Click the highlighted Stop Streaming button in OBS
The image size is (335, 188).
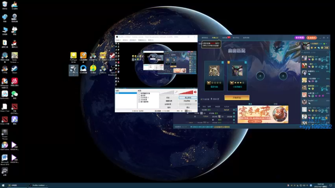click(188, 98)
